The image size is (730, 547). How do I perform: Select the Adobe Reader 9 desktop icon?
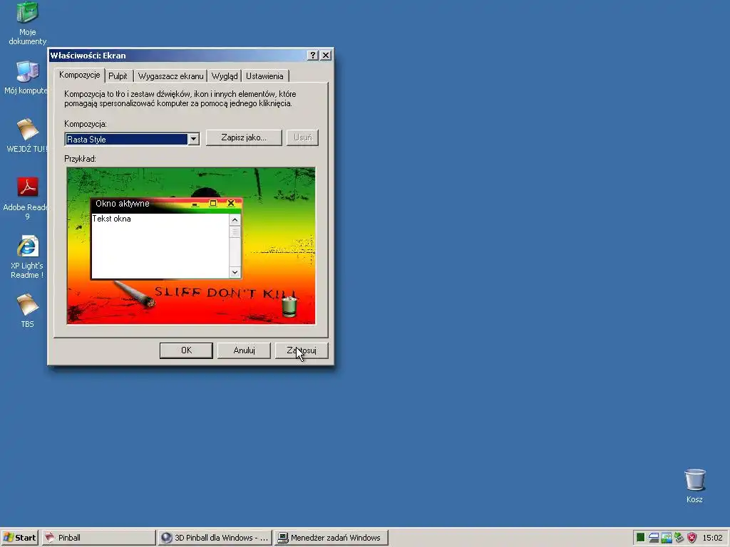pyautogui.click(x=27, y=198)
